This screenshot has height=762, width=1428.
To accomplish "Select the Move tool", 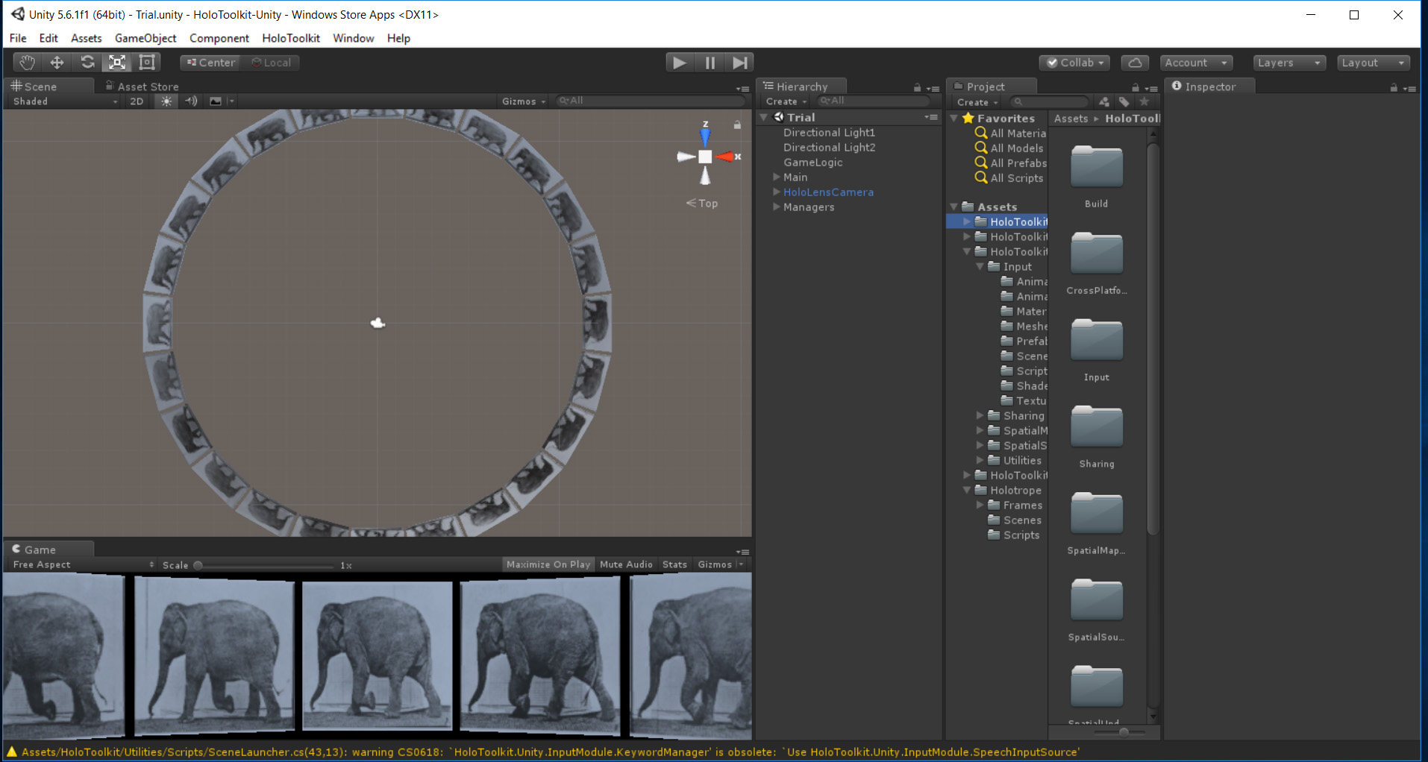I will pos(57,63).
